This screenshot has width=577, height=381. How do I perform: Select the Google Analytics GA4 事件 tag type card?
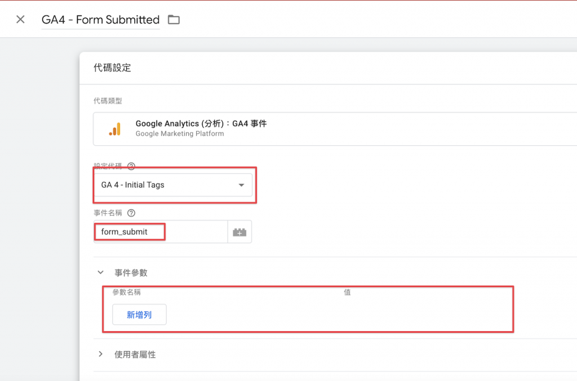tap(335, 129)
